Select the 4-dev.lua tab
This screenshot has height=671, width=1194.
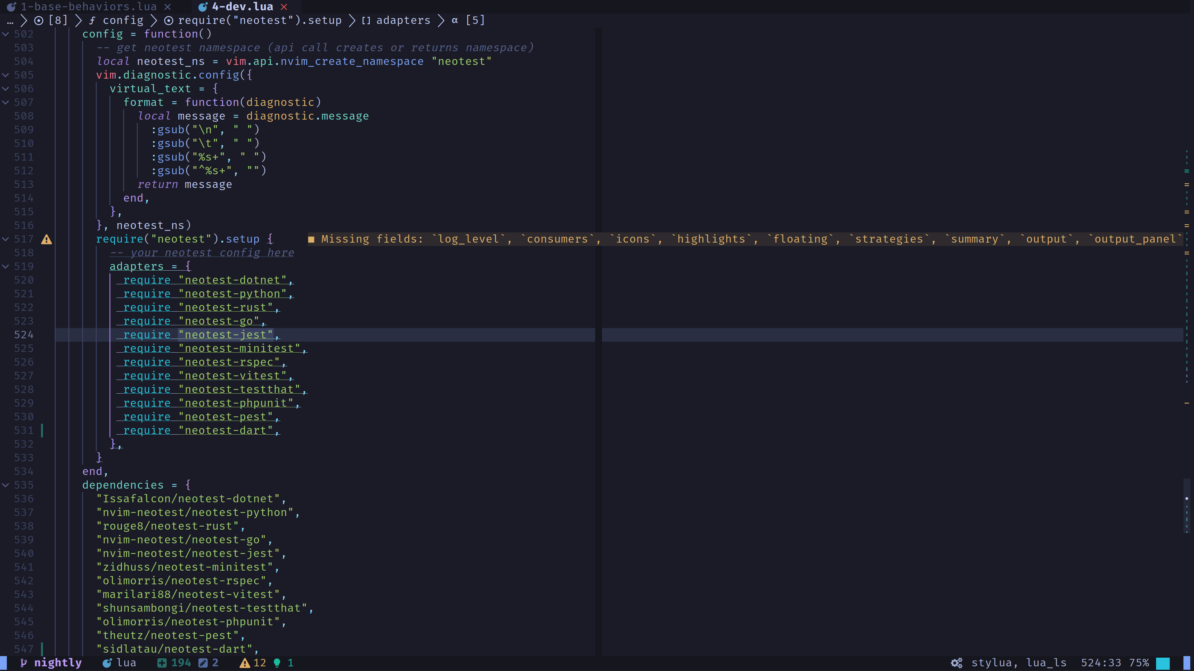243,7
